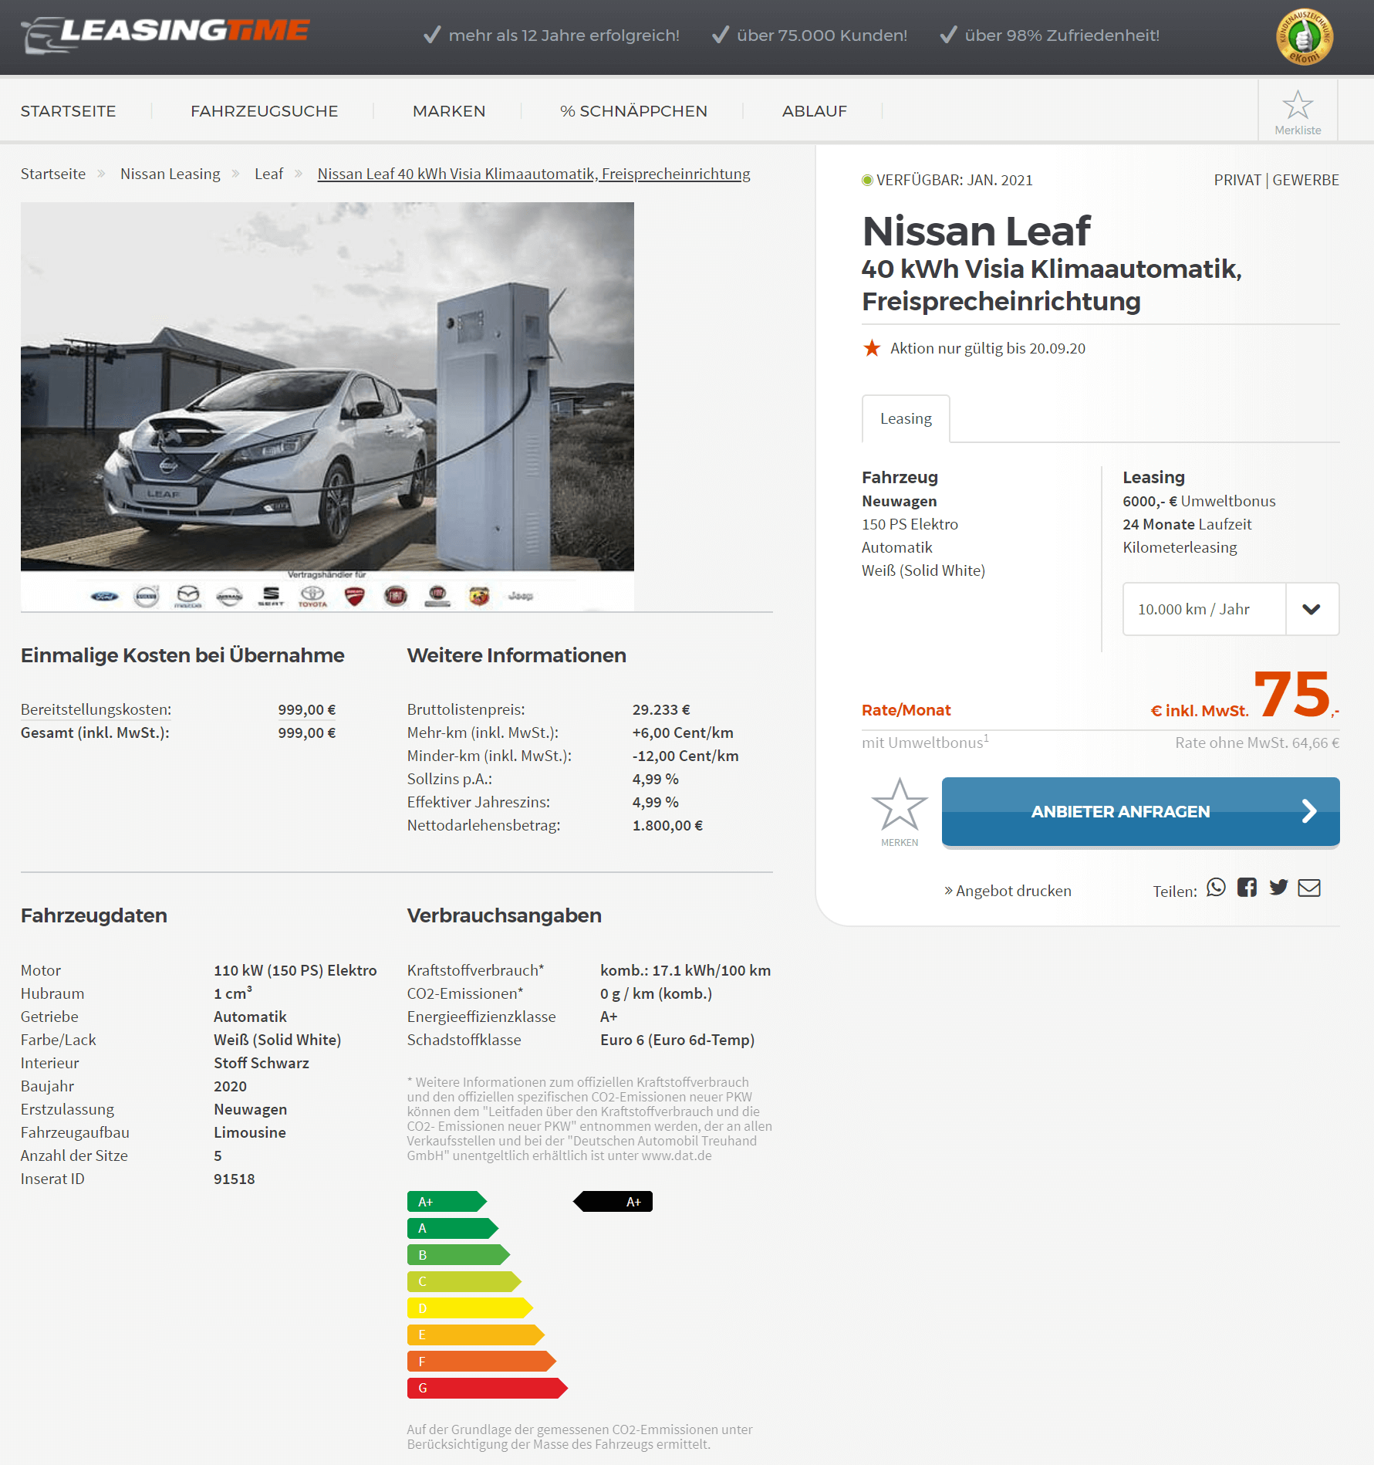Click the Nettodarlehensbetrag value 1.800,00 €
The height and width of the screenshot is (1465, 1374).
pyautogui.click(x=667, y=825)
